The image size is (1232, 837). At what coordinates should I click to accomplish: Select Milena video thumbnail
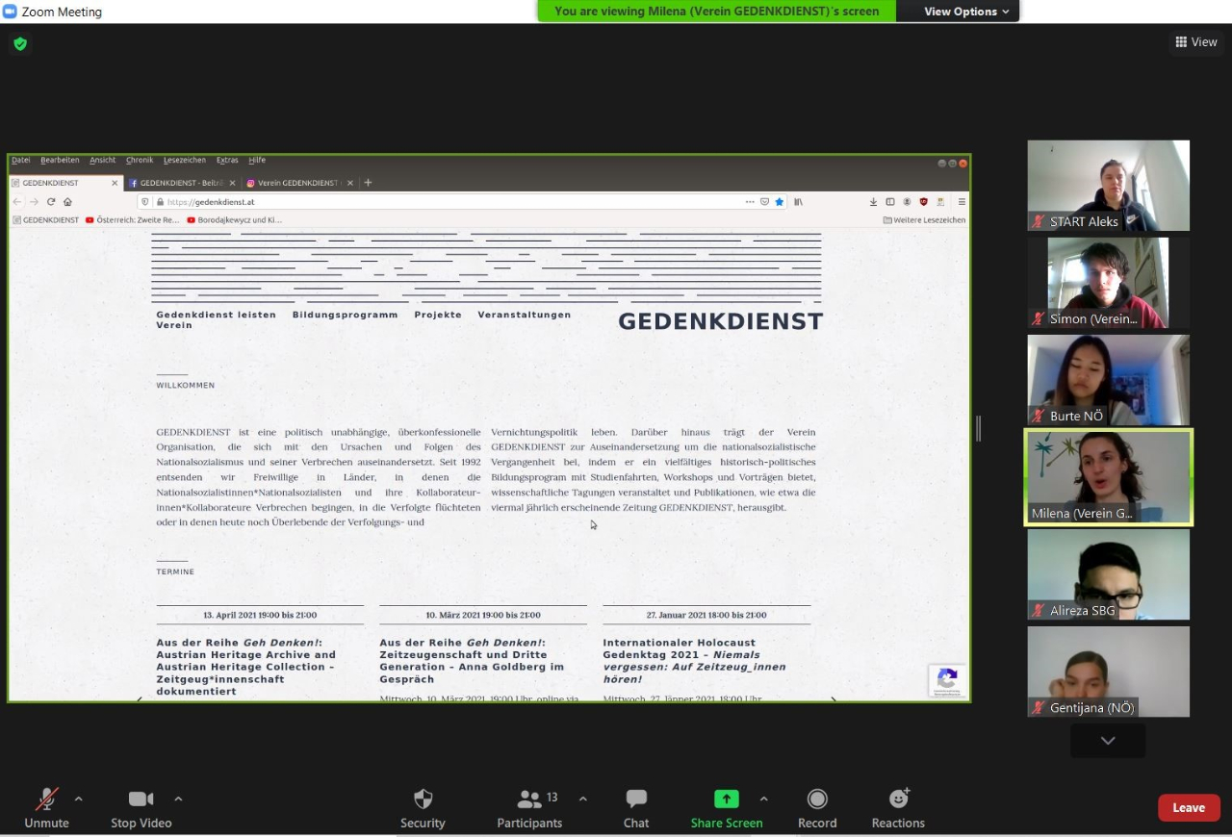[1108, 477]
